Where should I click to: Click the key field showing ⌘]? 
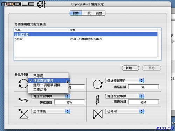coord(143,87)
